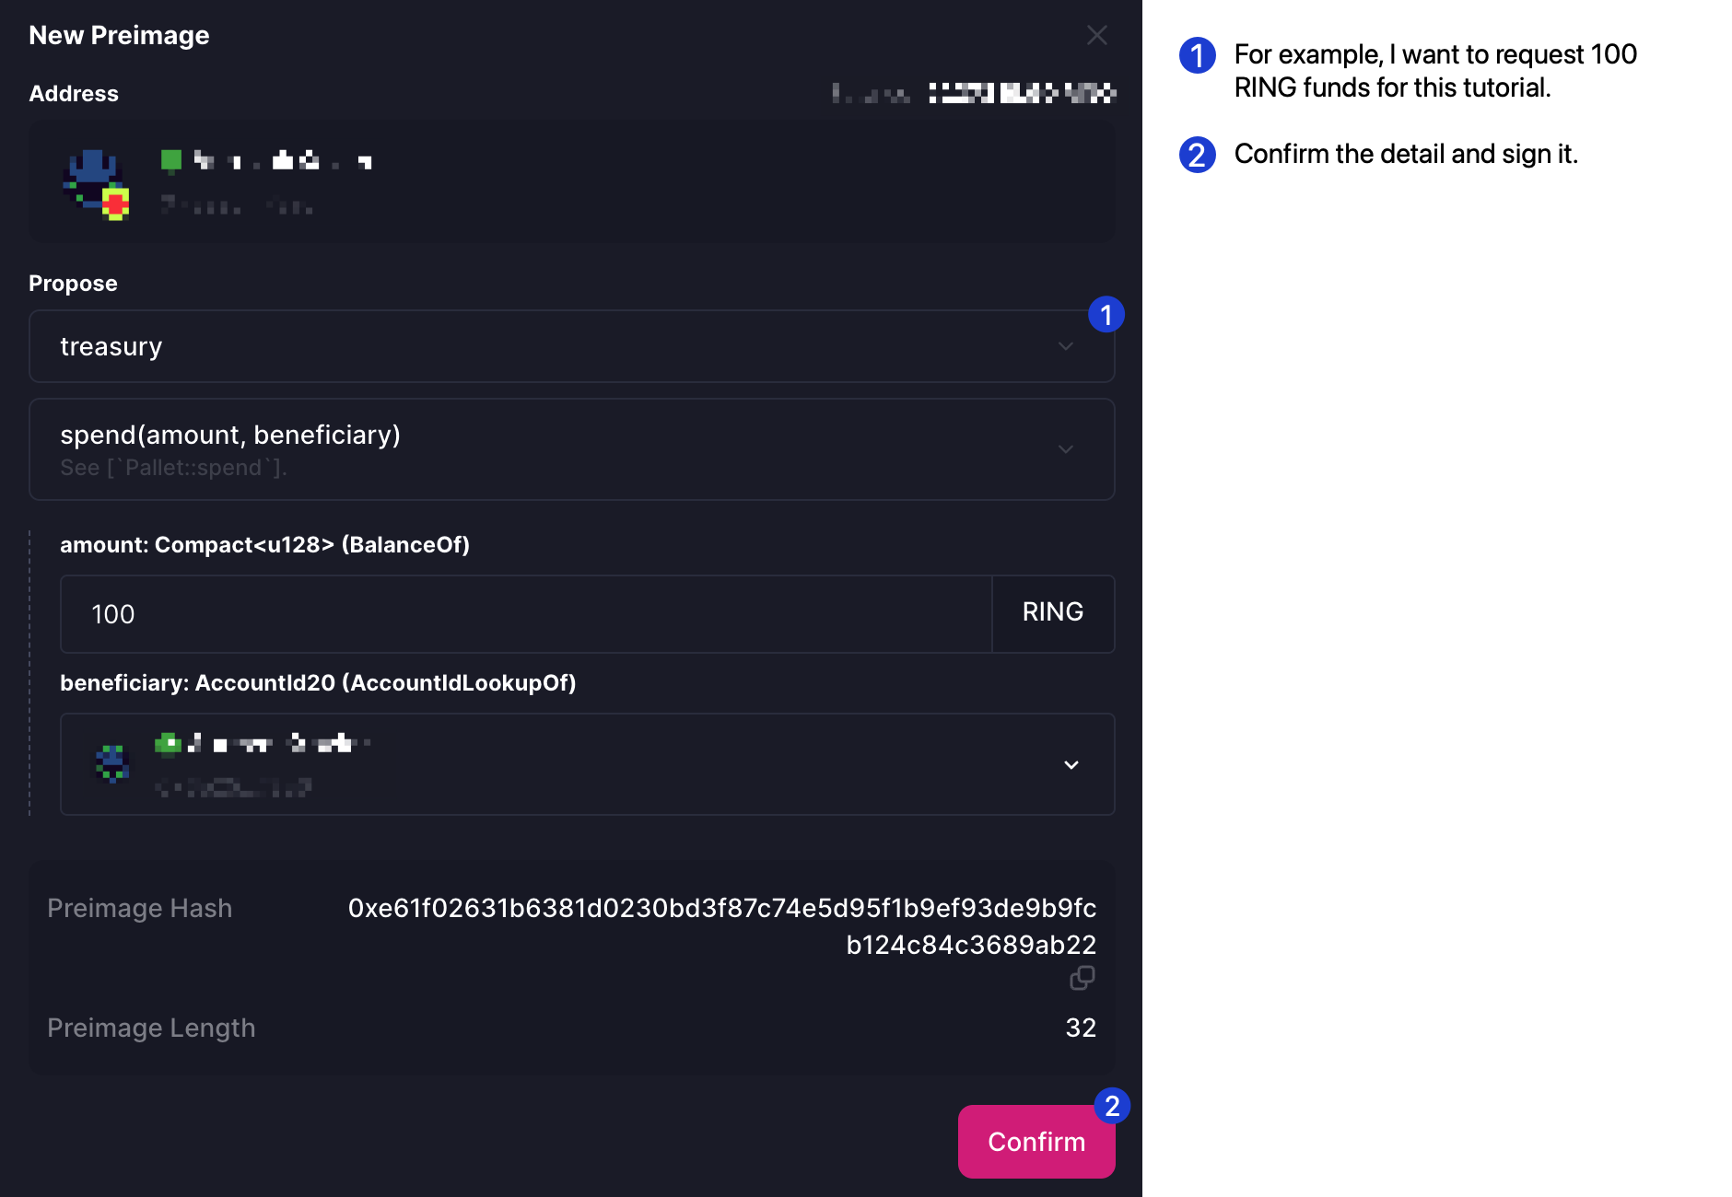
Task: Click the Preimage Length value 32
Action: pyautogui.click(x=1081, y=1028)
